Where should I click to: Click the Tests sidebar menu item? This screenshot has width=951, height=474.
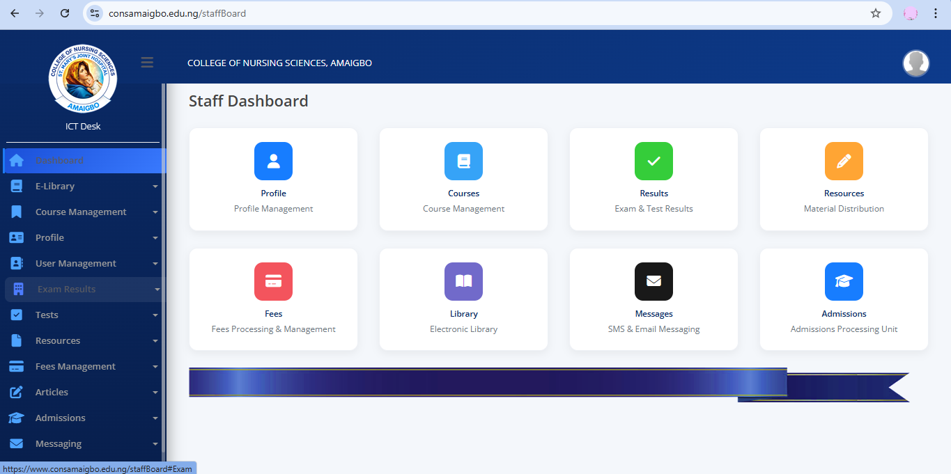pos(47,315)
